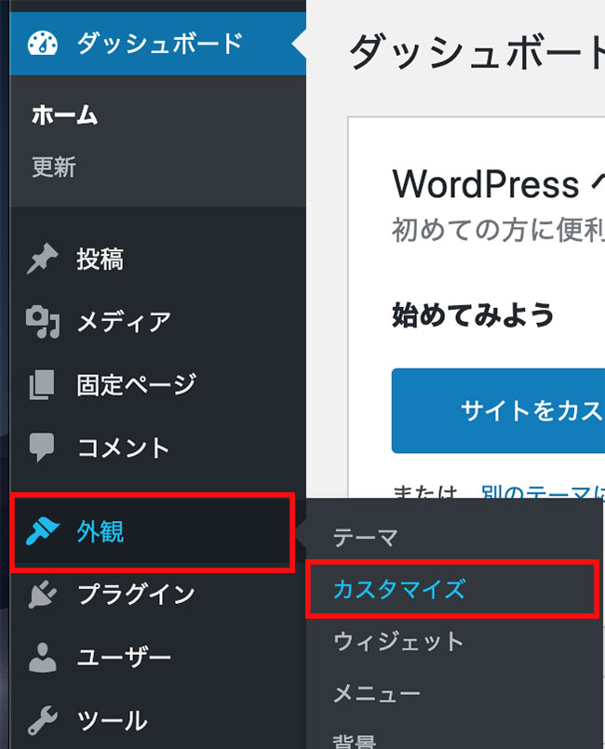605x749 pixels.
Task: Open ホーム in the Dashboard submenu
Action: (x=65, y=116)
